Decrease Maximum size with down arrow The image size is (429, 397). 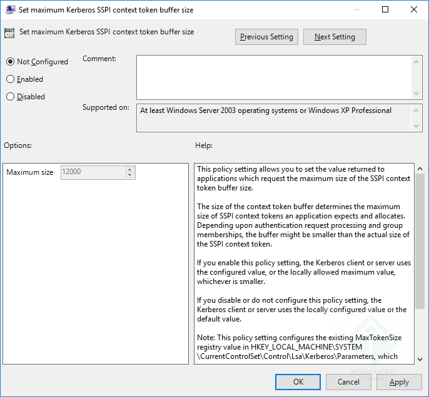coord(129,175)
